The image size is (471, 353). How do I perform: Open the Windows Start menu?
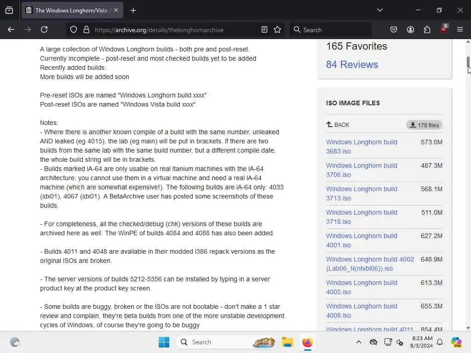click(x=164, y=342)
